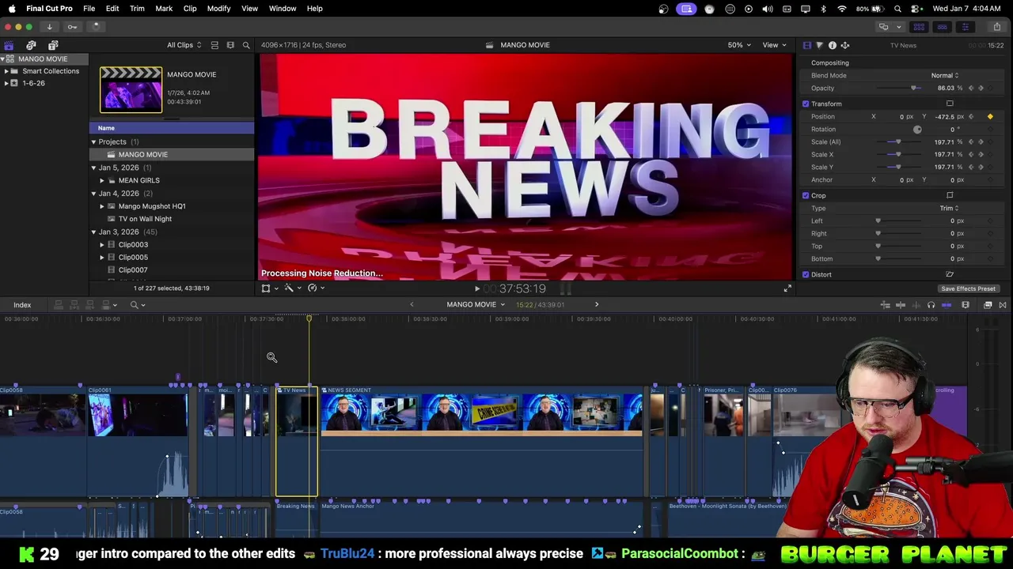This screenshot has width=1013, height=569.
Task: Click the Import Media arrow button
Action: point(49,27)
